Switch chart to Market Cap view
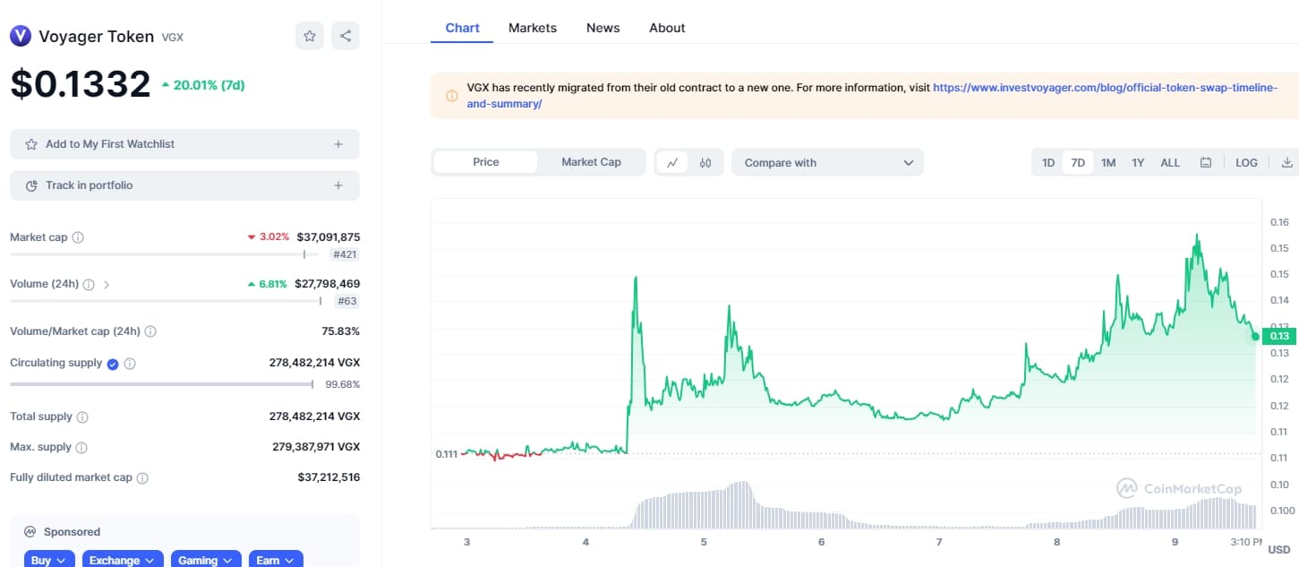 pyautogui.click(x=591, y=162)
